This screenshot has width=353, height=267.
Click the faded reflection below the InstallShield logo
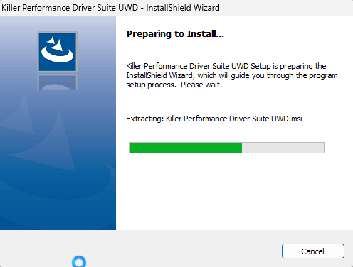(x=58, y=82)
